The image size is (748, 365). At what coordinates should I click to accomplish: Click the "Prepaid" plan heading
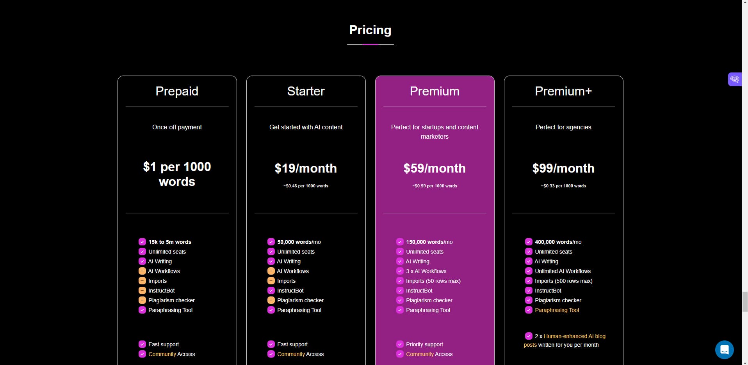click(176, 91)
